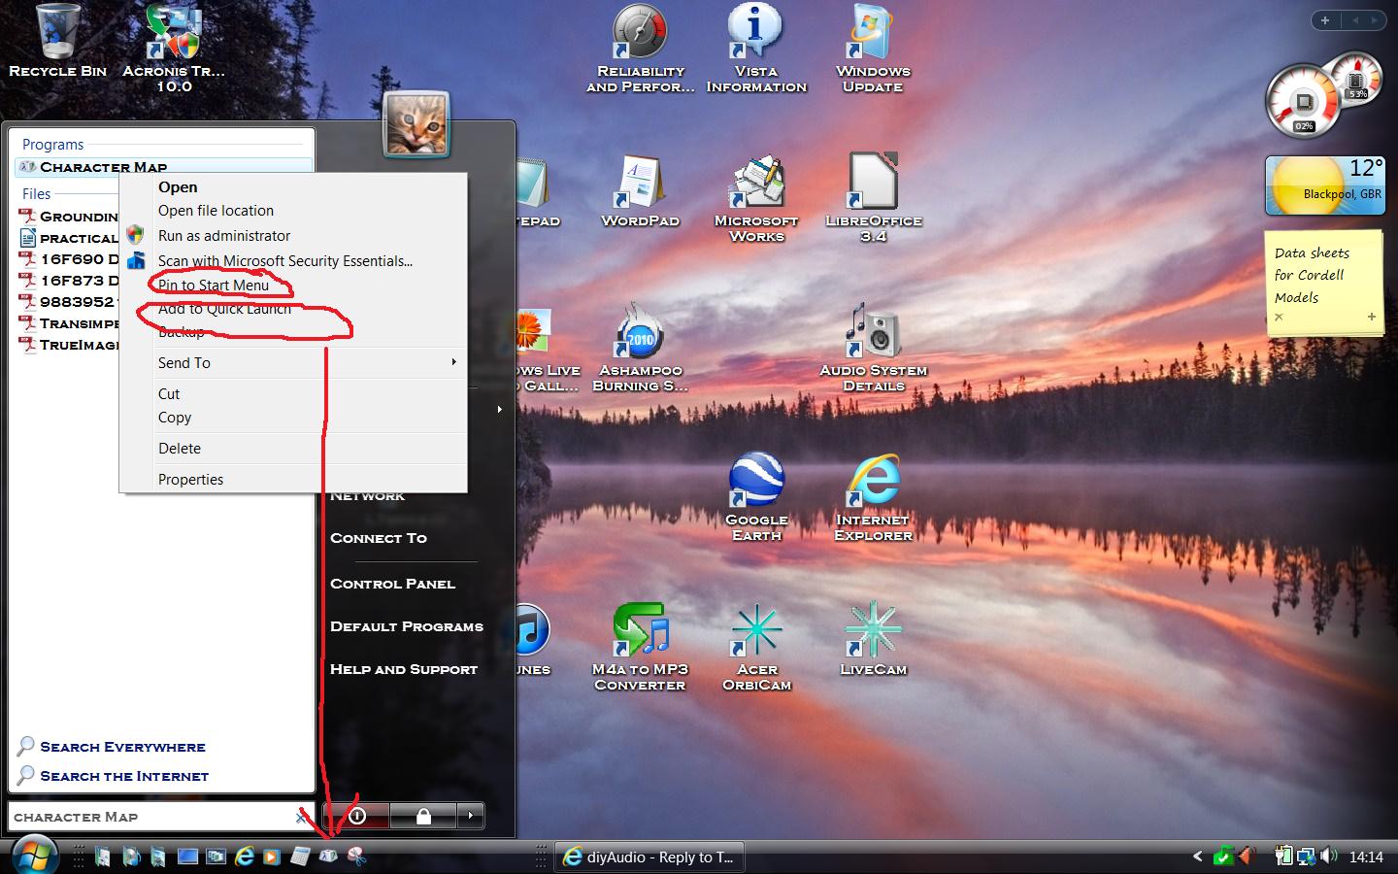Open Internet Explorer desktop shortcut

pos(873,497)
